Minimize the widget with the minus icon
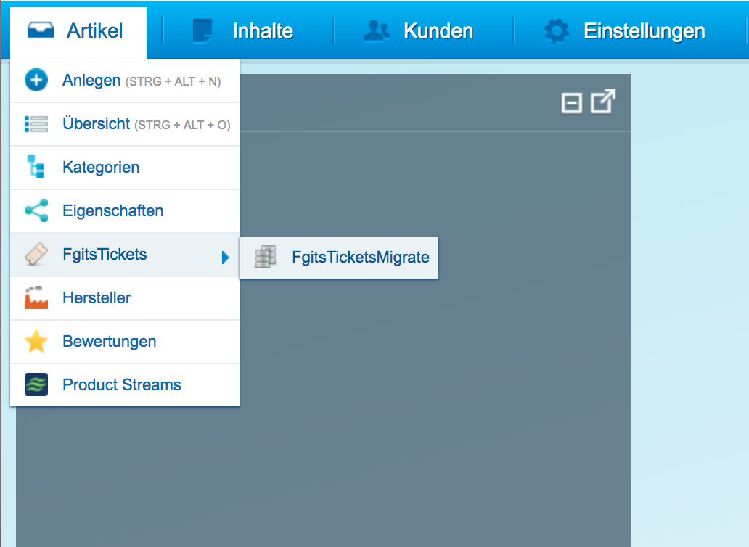Viewport: 749px width, 547px height. point(571,103)
